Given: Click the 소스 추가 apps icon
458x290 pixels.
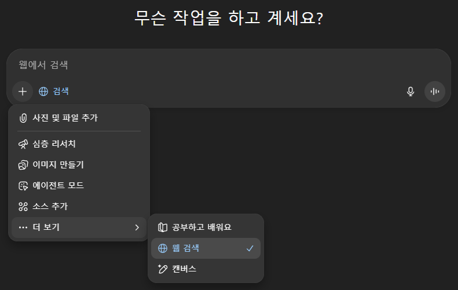Looking at the screenshot, I should (x=23, y=207).
